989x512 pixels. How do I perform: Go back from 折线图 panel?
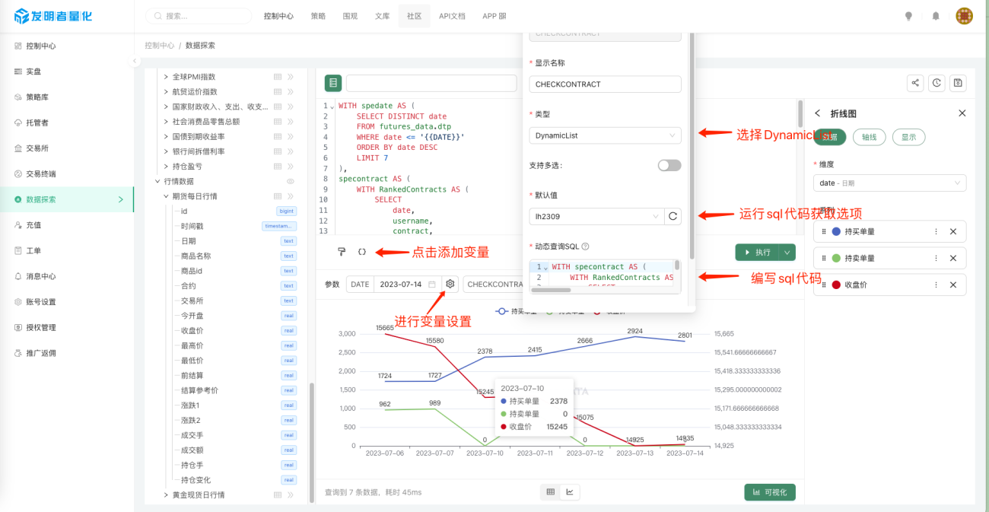(818, 113)
